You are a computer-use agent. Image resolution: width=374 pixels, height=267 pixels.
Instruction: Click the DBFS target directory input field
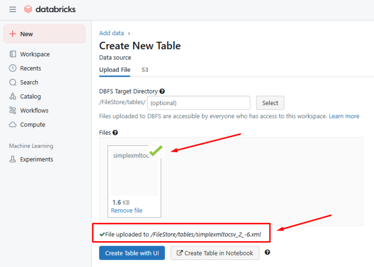click(198, 103)
